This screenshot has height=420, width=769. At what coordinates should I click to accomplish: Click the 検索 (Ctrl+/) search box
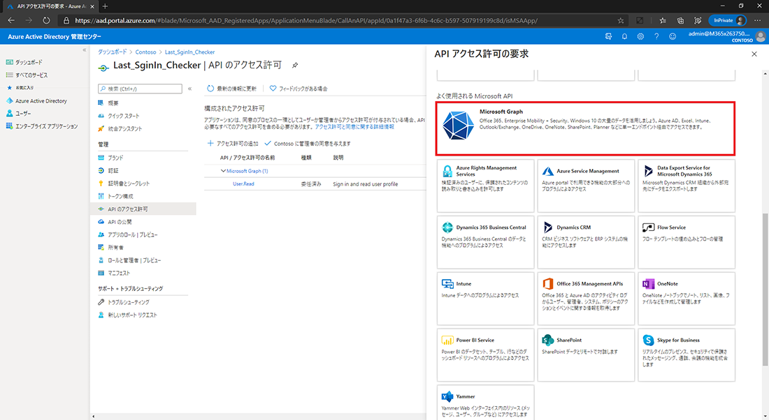(x=141, y=89)
